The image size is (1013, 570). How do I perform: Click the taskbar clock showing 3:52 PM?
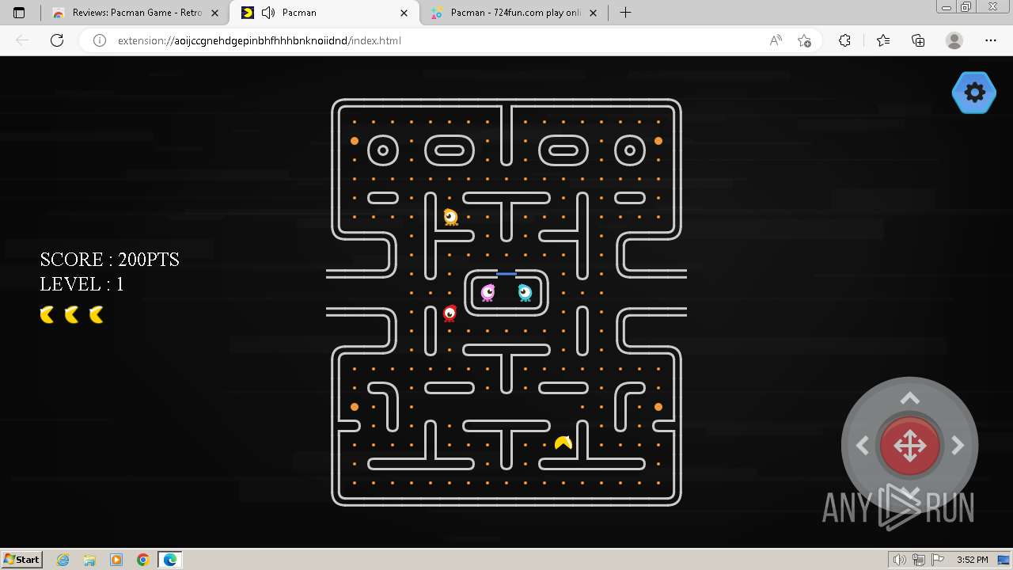(972, 560)
